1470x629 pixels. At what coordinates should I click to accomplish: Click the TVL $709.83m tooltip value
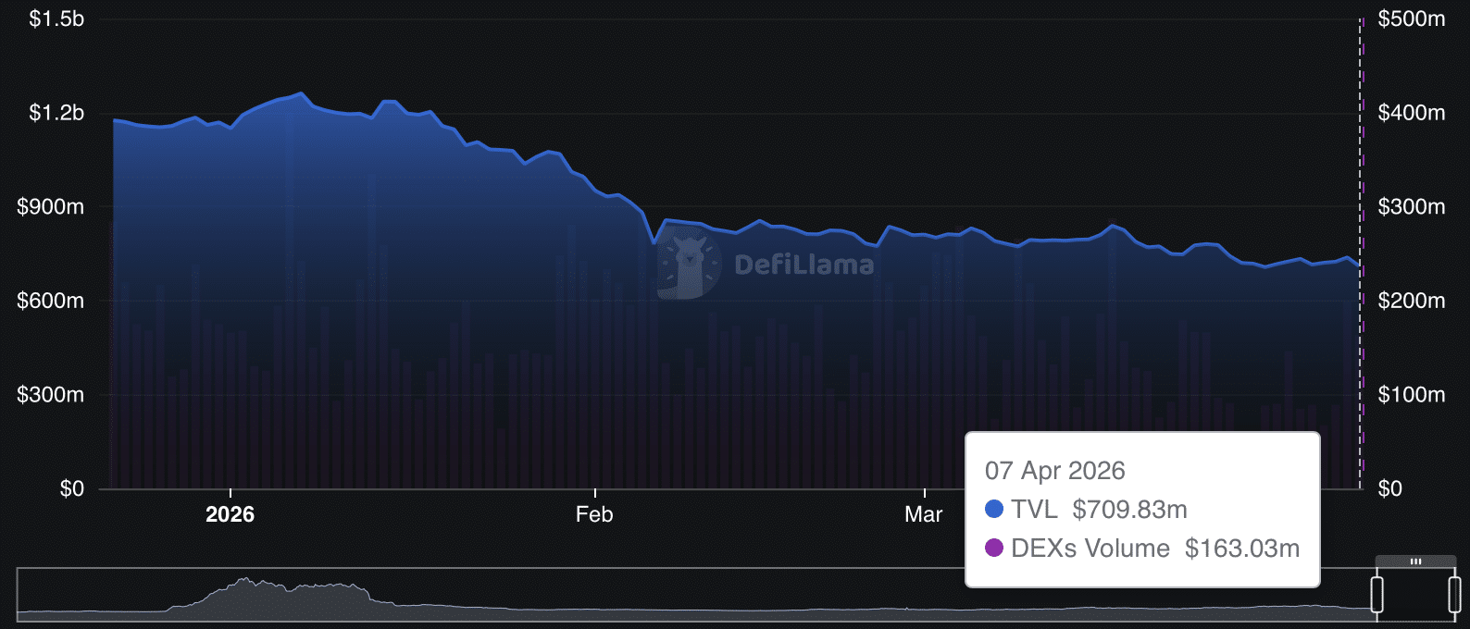pyautogui.click(x=1129, y=510)
